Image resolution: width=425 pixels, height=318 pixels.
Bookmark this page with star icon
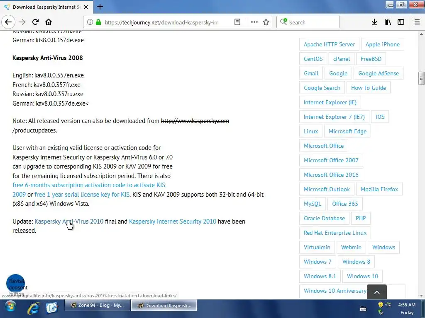pyautogui.click(x=266, y=22)
